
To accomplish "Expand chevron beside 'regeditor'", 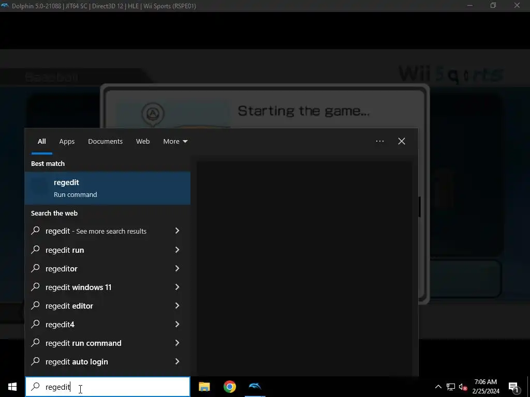I will click(x=177, y=268).
